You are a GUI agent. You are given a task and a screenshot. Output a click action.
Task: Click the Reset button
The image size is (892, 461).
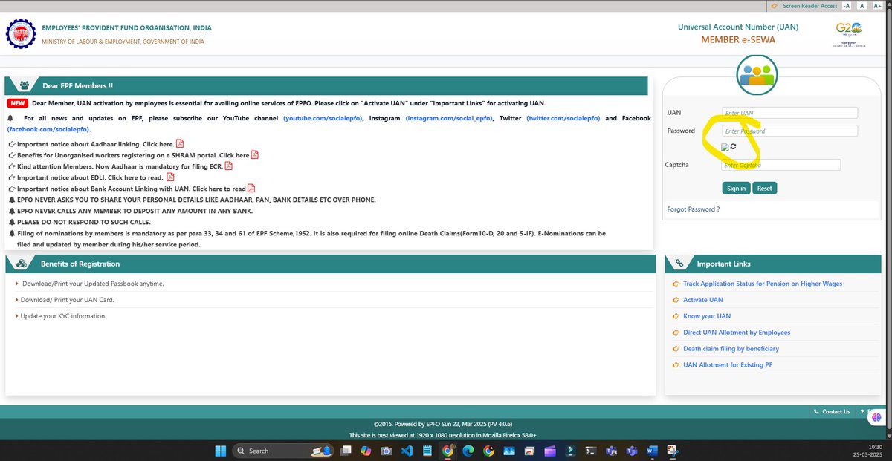tap(764, 188)
